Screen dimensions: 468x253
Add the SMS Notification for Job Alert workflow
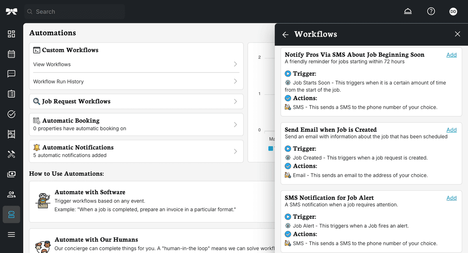tap(451, 198)
